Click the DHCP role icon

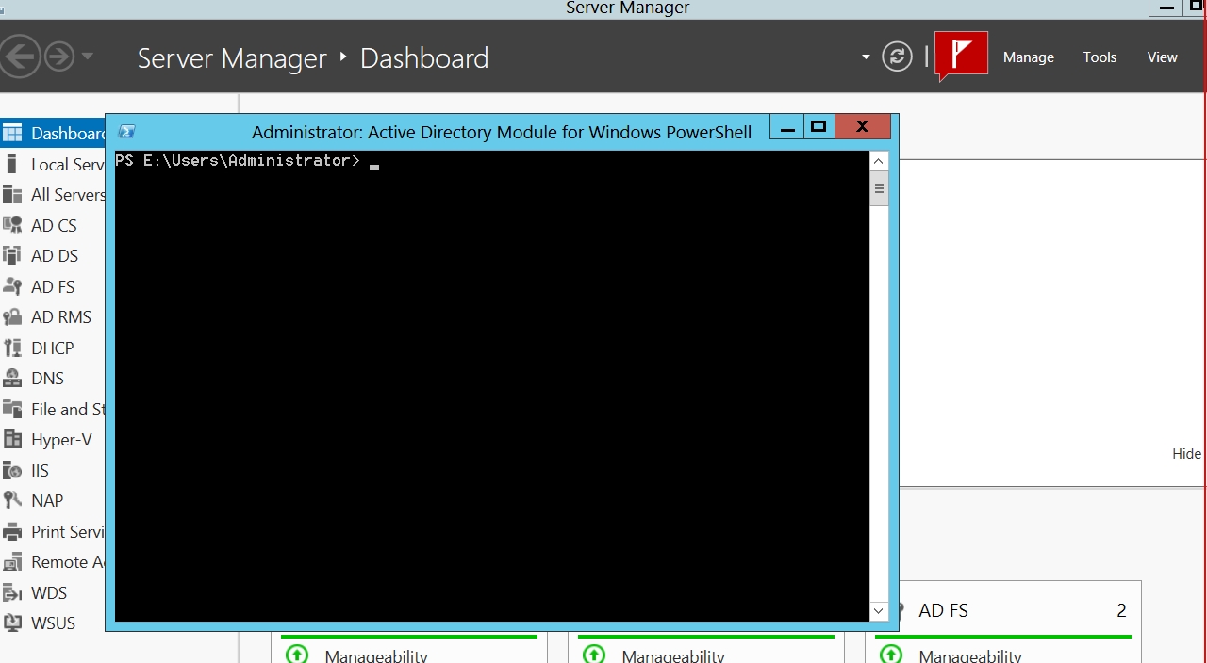(x=12, y=348)
